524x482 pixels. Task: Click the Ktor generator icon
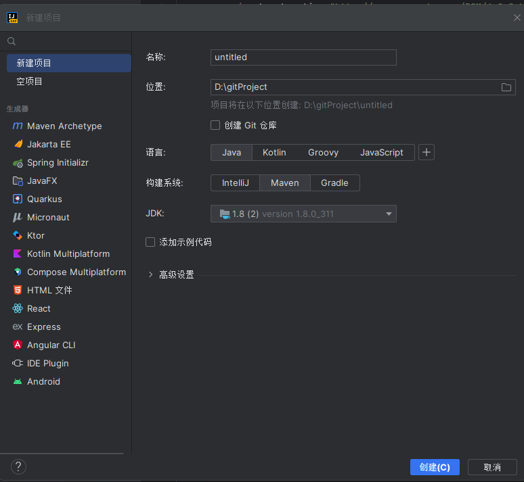point(18,236)
